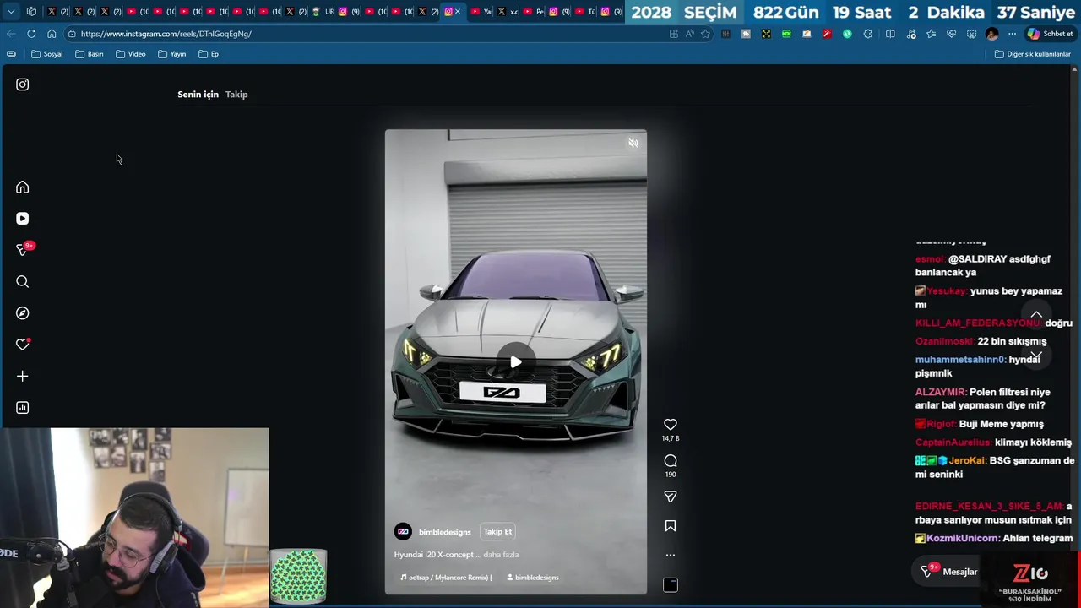Switch to the Takip tab

pyautogui.click(x=236, y=95)
